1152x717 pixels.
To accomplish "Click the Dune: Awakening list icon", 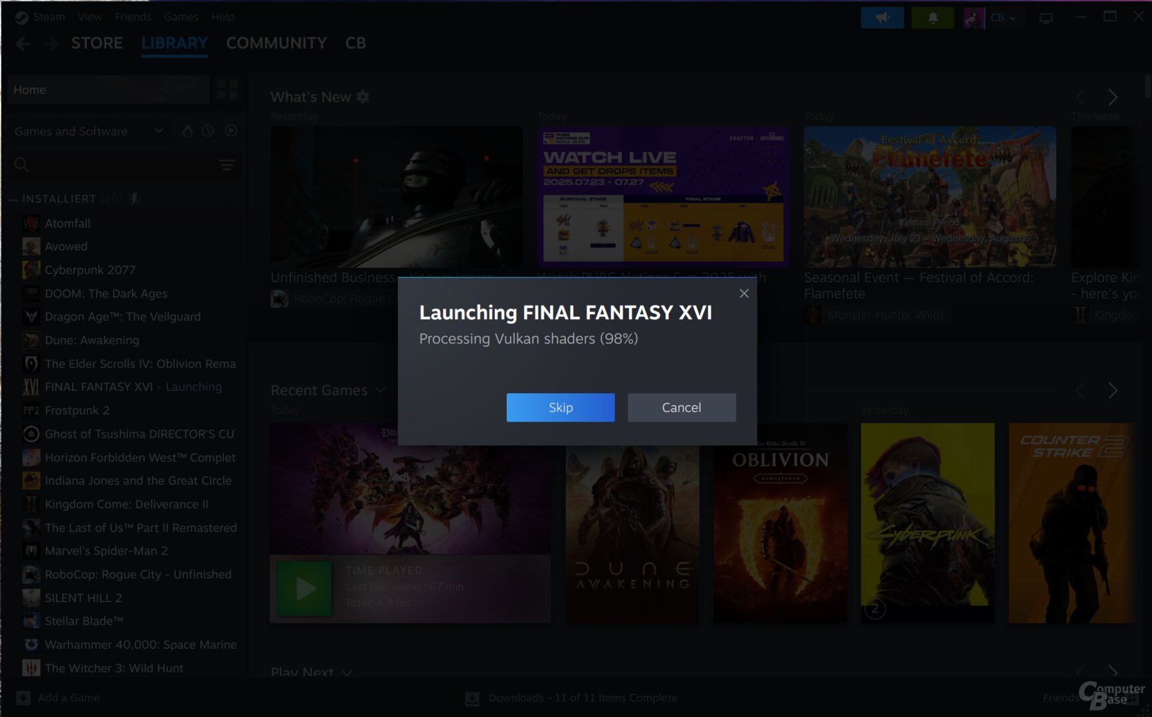I will 31,340.
